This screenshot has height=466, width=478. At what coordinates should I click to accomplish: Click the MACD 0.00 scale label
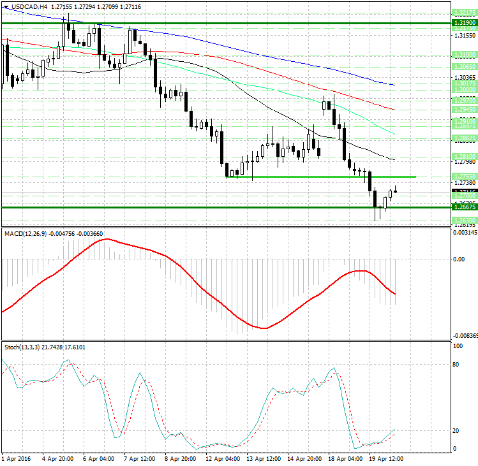click(x=458, y=259)
